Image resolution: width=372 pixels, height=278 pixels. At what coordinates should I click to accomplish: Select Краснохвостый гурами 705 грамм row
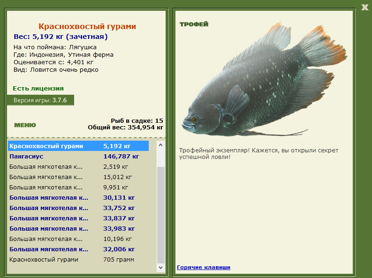(78, 260)
